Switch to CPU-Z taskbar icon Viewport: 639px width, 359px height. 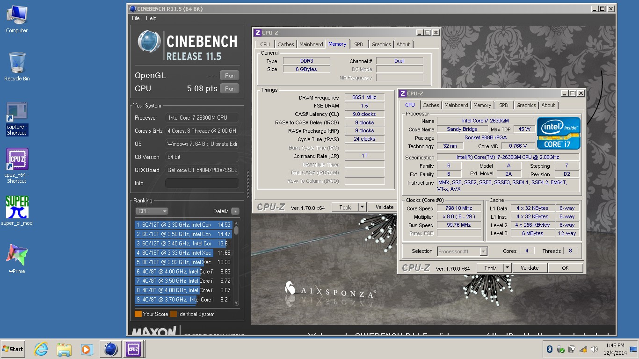click(x=133, y=349)
